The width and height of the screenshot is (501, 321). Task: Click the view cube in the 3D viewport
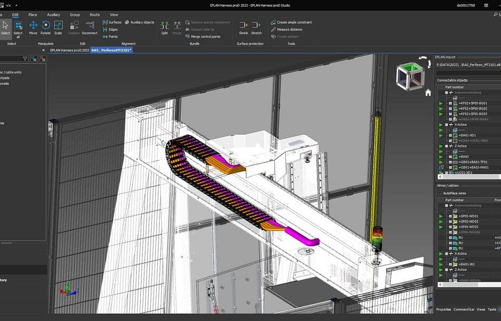pos(410,77)
